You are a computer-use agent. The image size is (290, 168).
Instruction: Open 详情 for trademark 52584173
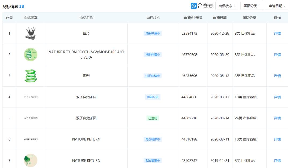pos(277,33)
